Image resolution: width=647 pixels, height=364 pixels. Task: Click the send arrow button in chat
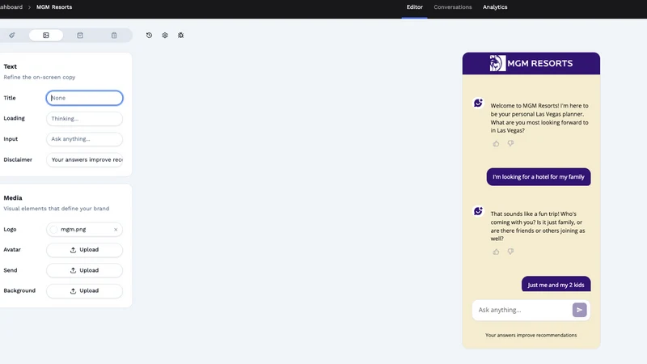[579, 310]
